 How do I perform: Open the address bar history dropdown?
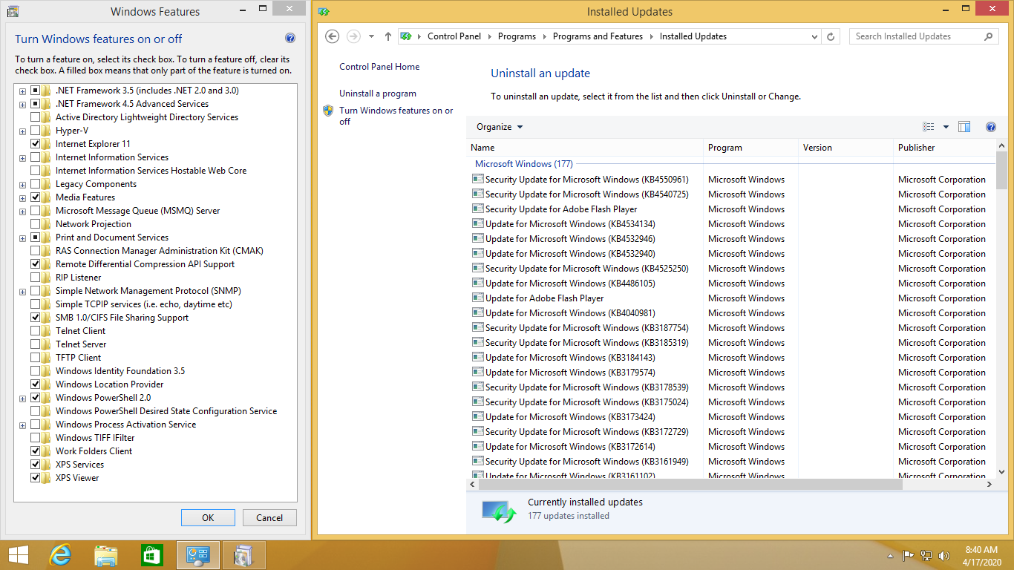(x=814, y=36)
